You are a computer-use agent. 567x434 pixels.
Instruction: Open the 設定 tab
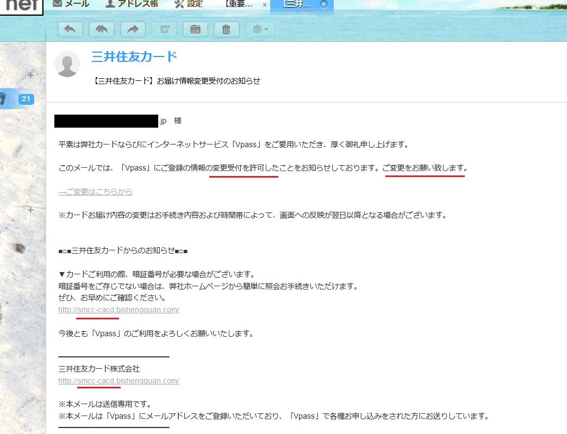click(189, 4)
